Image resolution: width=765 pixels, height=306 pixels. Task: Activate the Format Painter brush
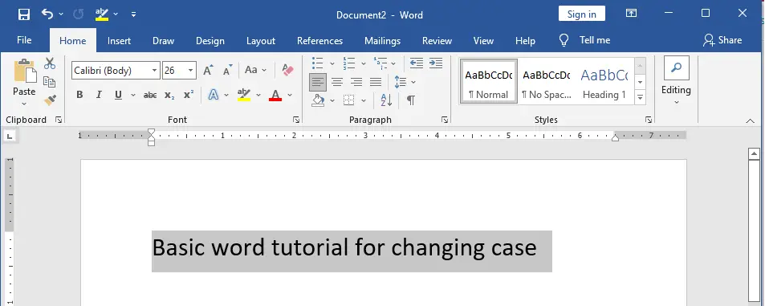[x=50, y=100]
